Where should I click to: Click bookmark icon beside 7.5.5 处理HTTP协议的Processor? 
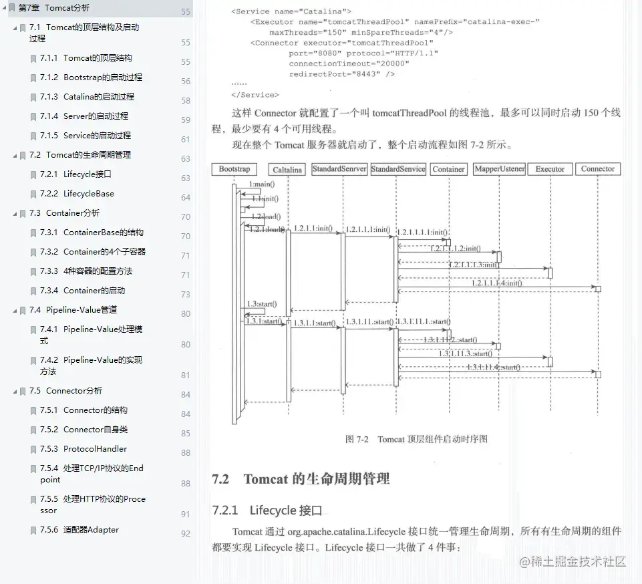pos(33,500)
